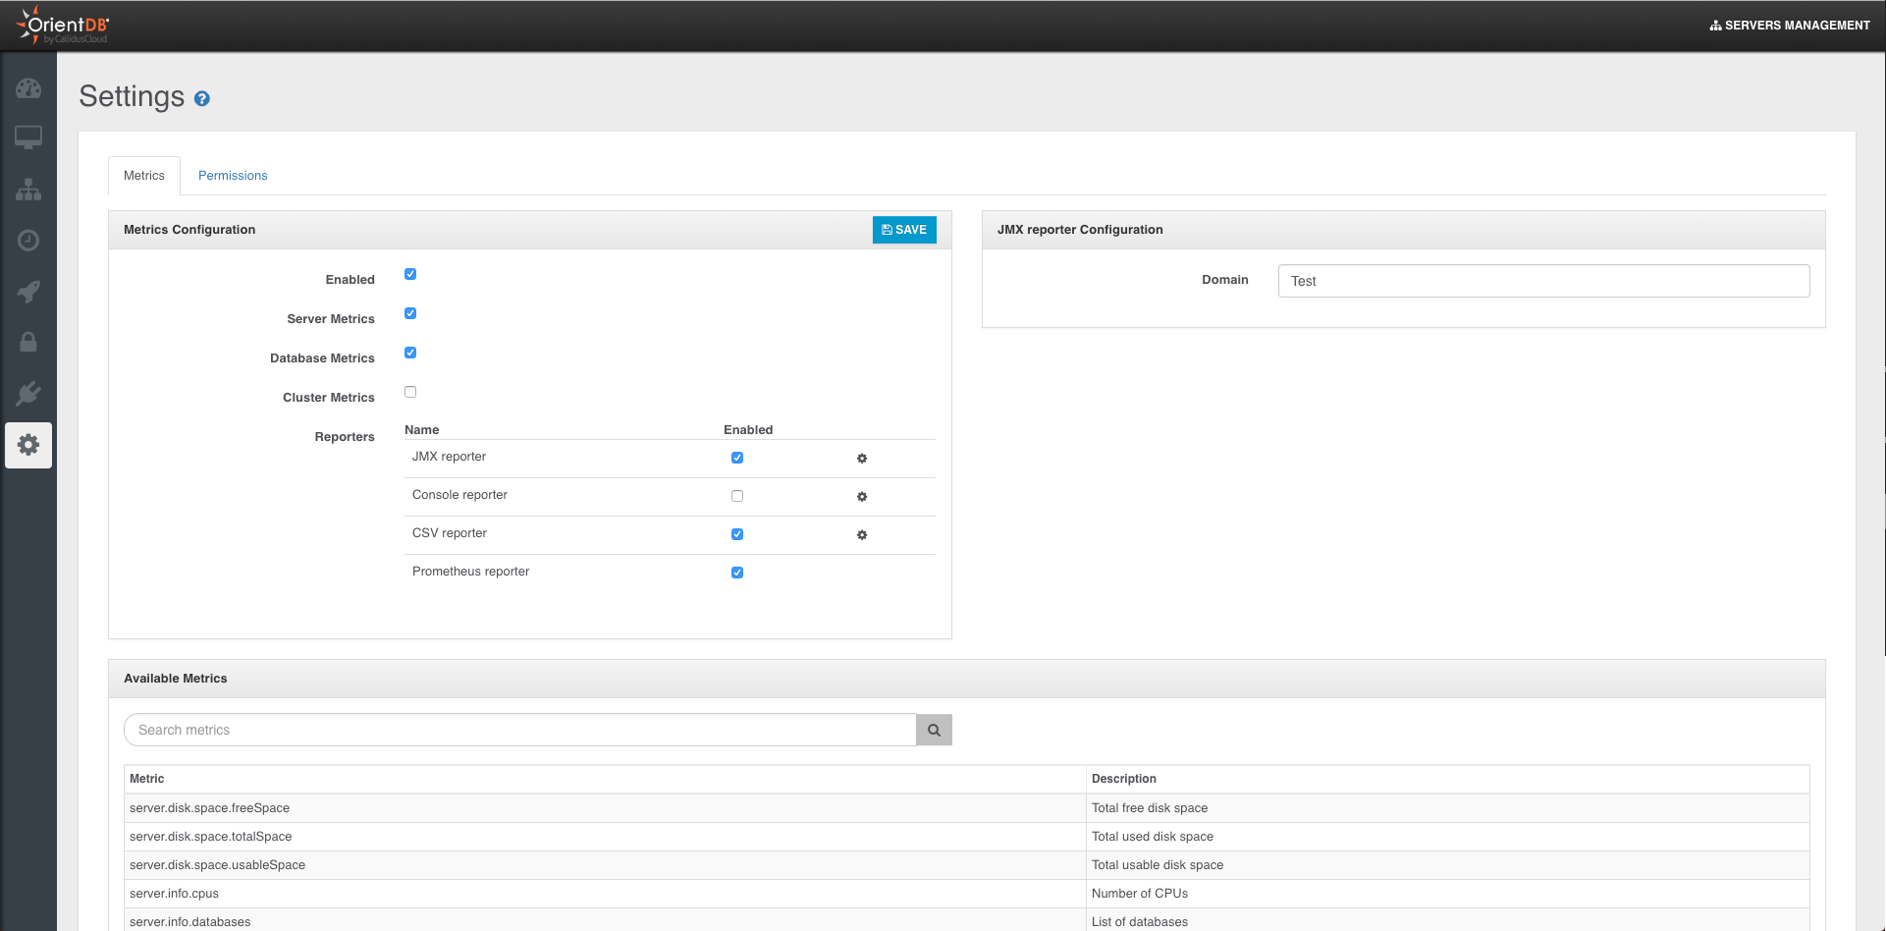
Task: Open Console reporter configuration gear
Action: [862, 497]
